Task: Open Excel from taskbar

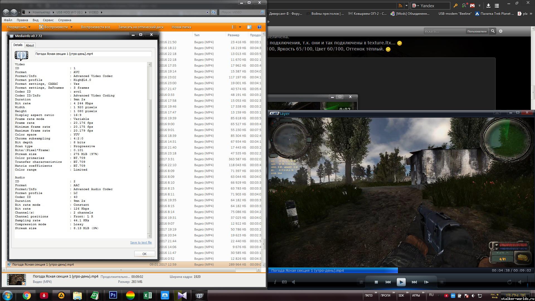Action: coord(148,295)
